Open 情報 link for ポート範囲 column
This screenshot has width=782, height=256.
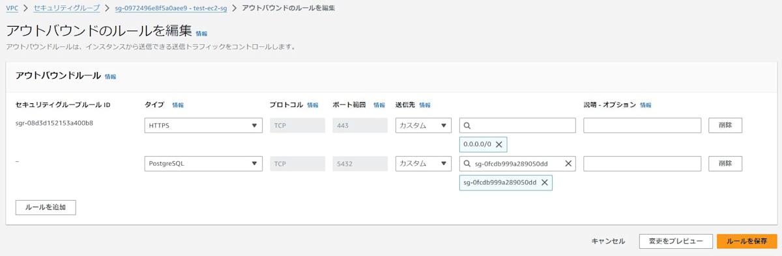[379, 105]
